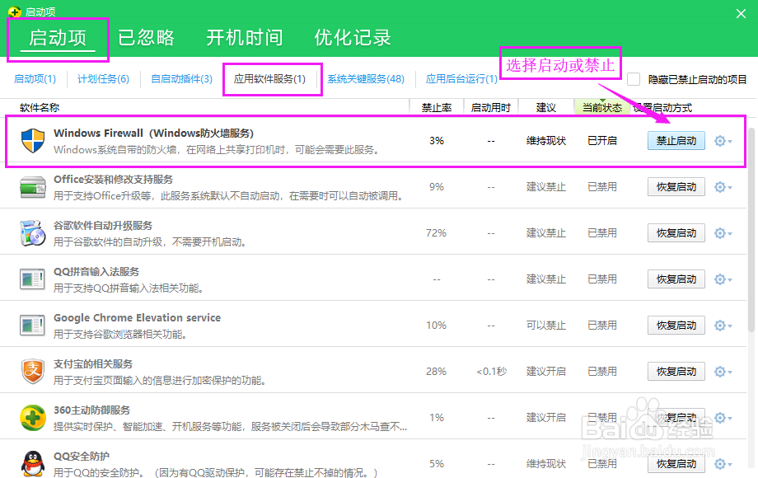This screenshot has height=478, width=758.
Task: Click the QQ拼音输入法服务 icon
Action: (x=32, y=279)
